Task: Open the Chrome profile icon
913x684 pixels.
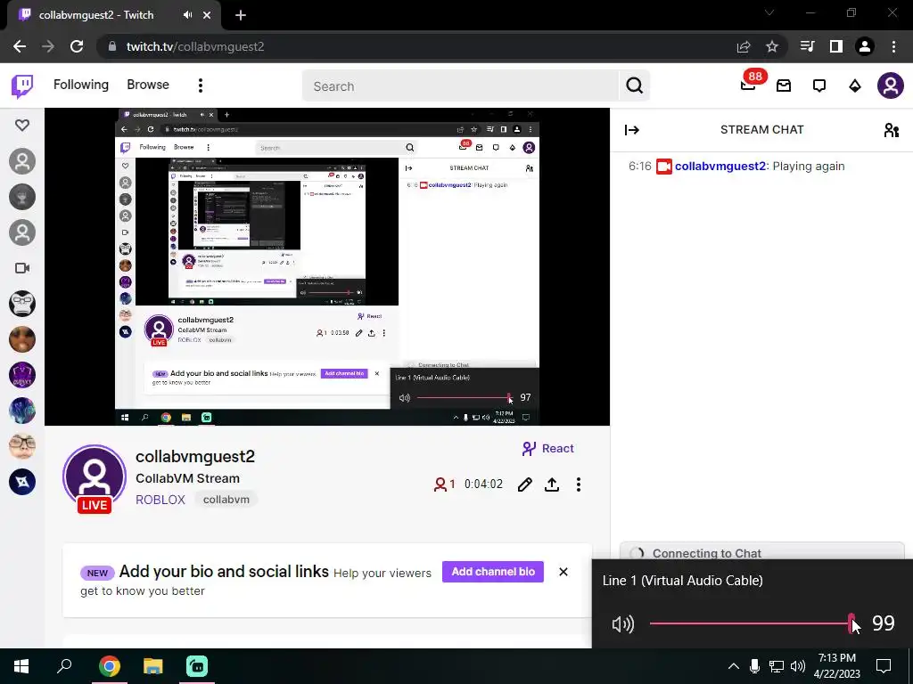Action: pos(865,46)
